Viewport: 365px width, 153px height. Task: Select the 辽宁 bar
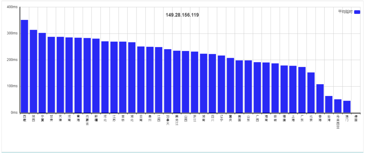221,84
